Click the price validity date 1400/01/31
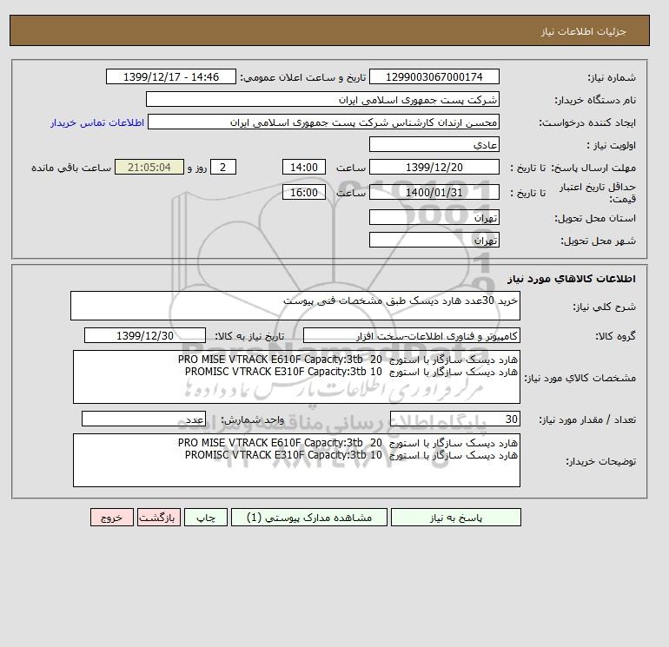Viewport: 669px width, 647px height. [x=434, y=192]
